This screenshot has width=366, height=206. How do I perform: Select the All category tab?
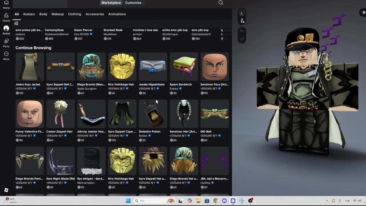point(17,14)
